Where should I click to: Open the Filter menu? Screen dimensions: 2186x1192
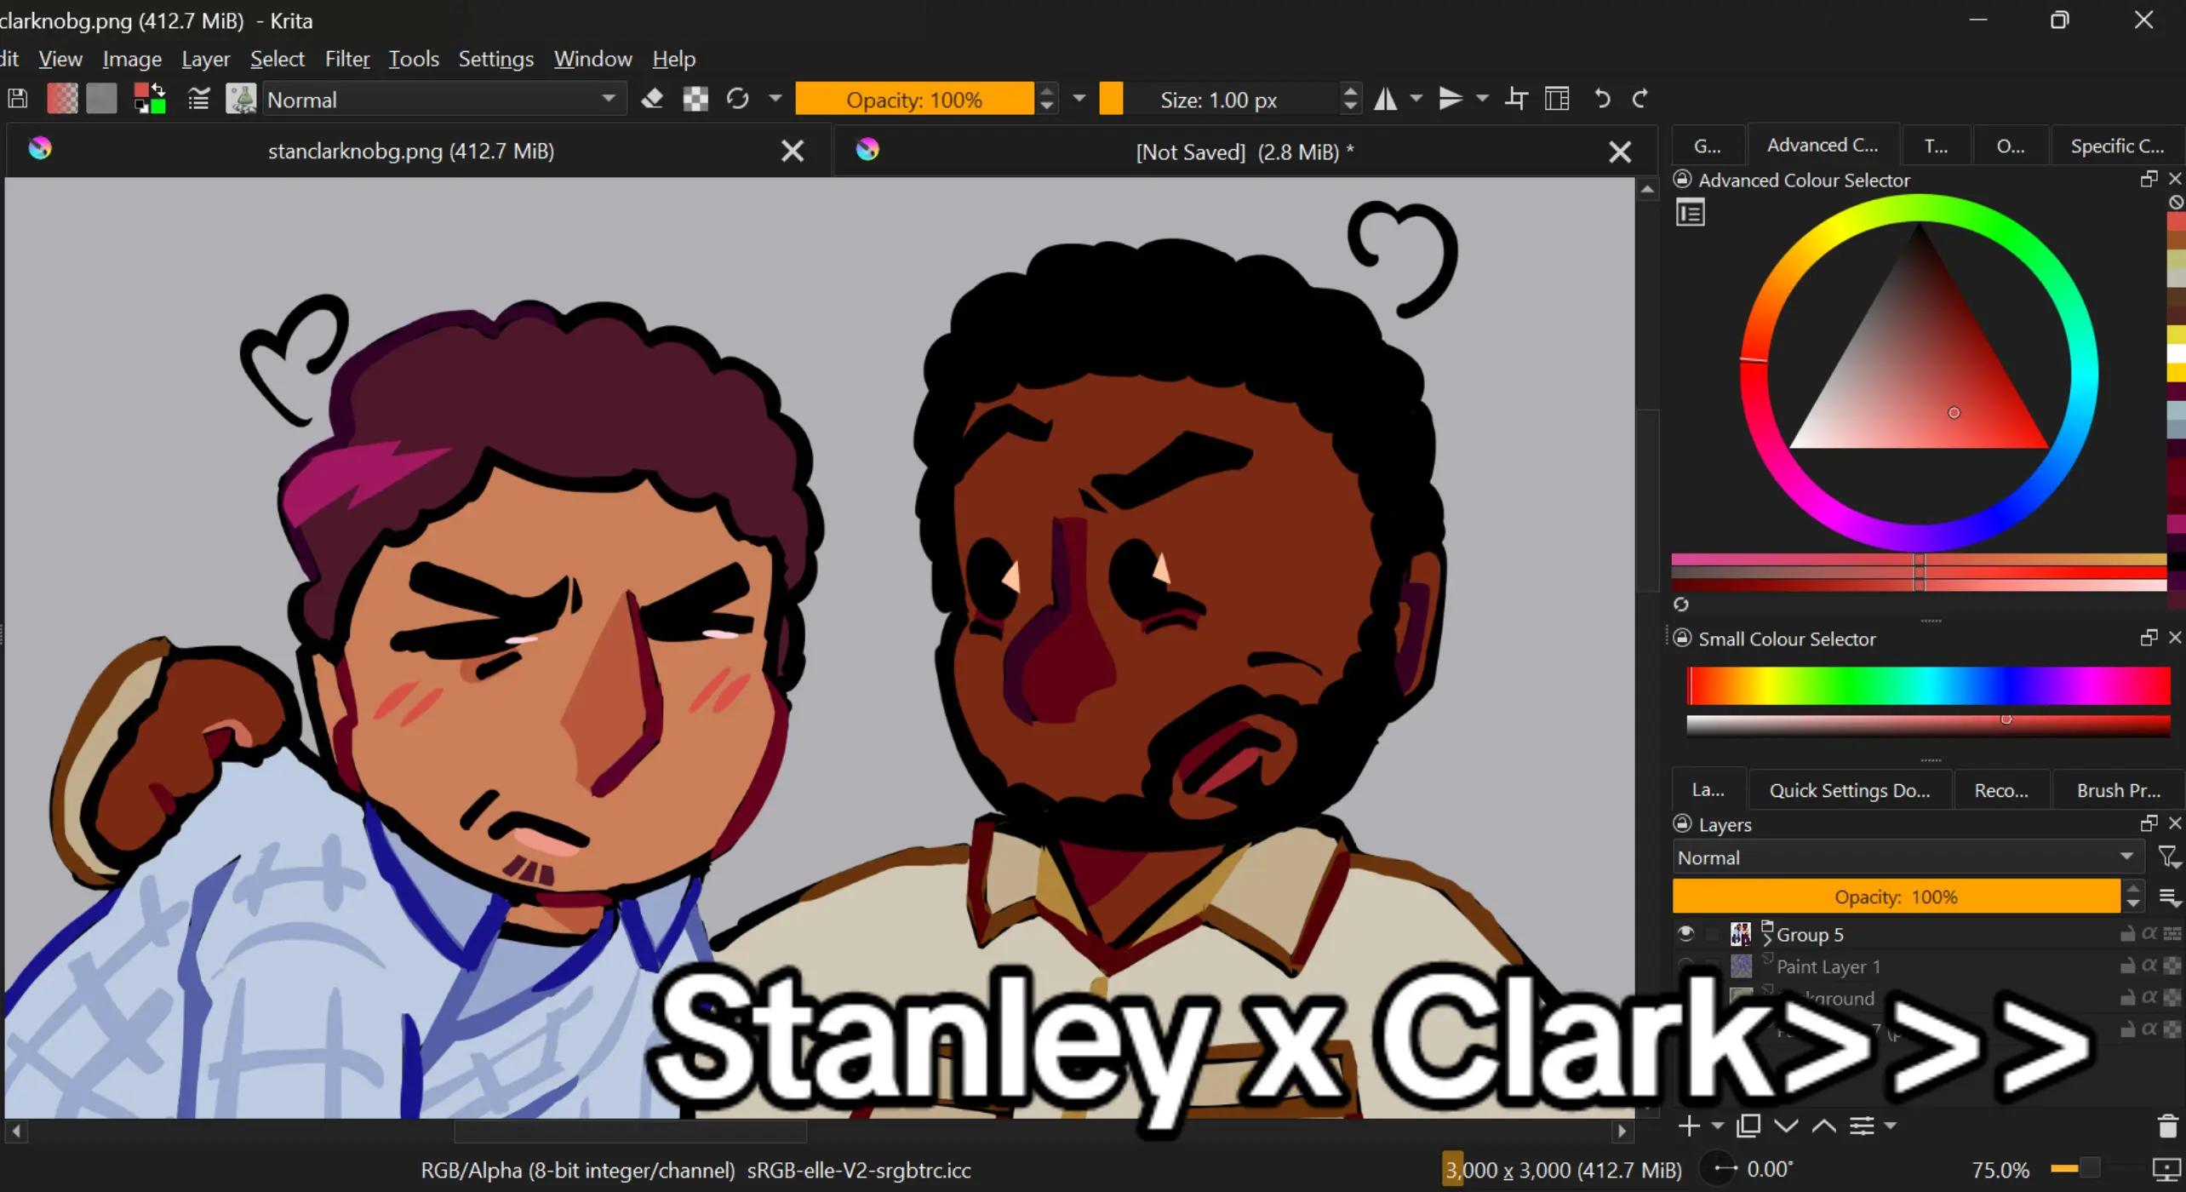tap(346, 59)
